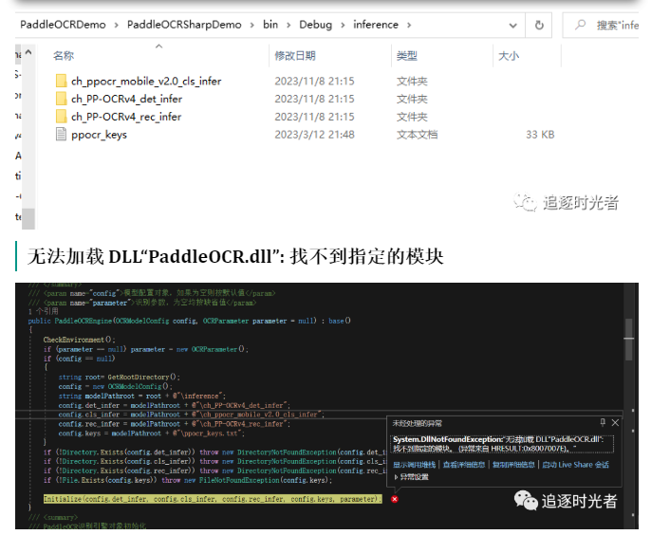Click the config.det_infer modelPathroot assignment line
The width and height of the screenshot is (651, 535).
(x=175, y=405)
